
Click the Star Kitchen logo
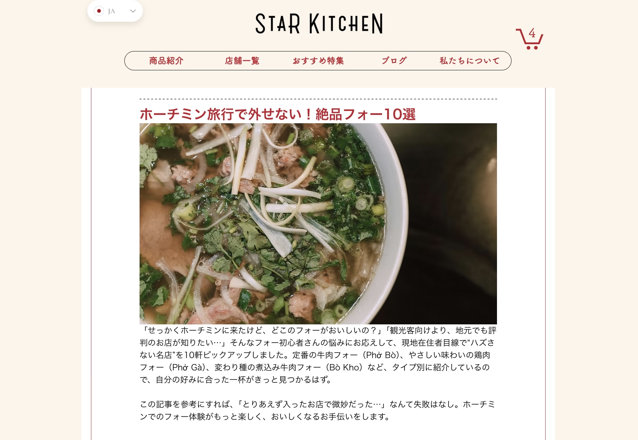point(319,24)
